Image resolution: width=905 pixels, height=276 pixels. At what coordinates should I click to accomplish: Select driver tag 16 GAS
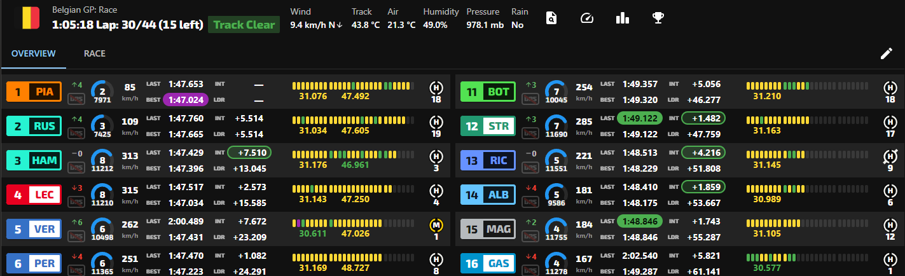pos(488,264)
